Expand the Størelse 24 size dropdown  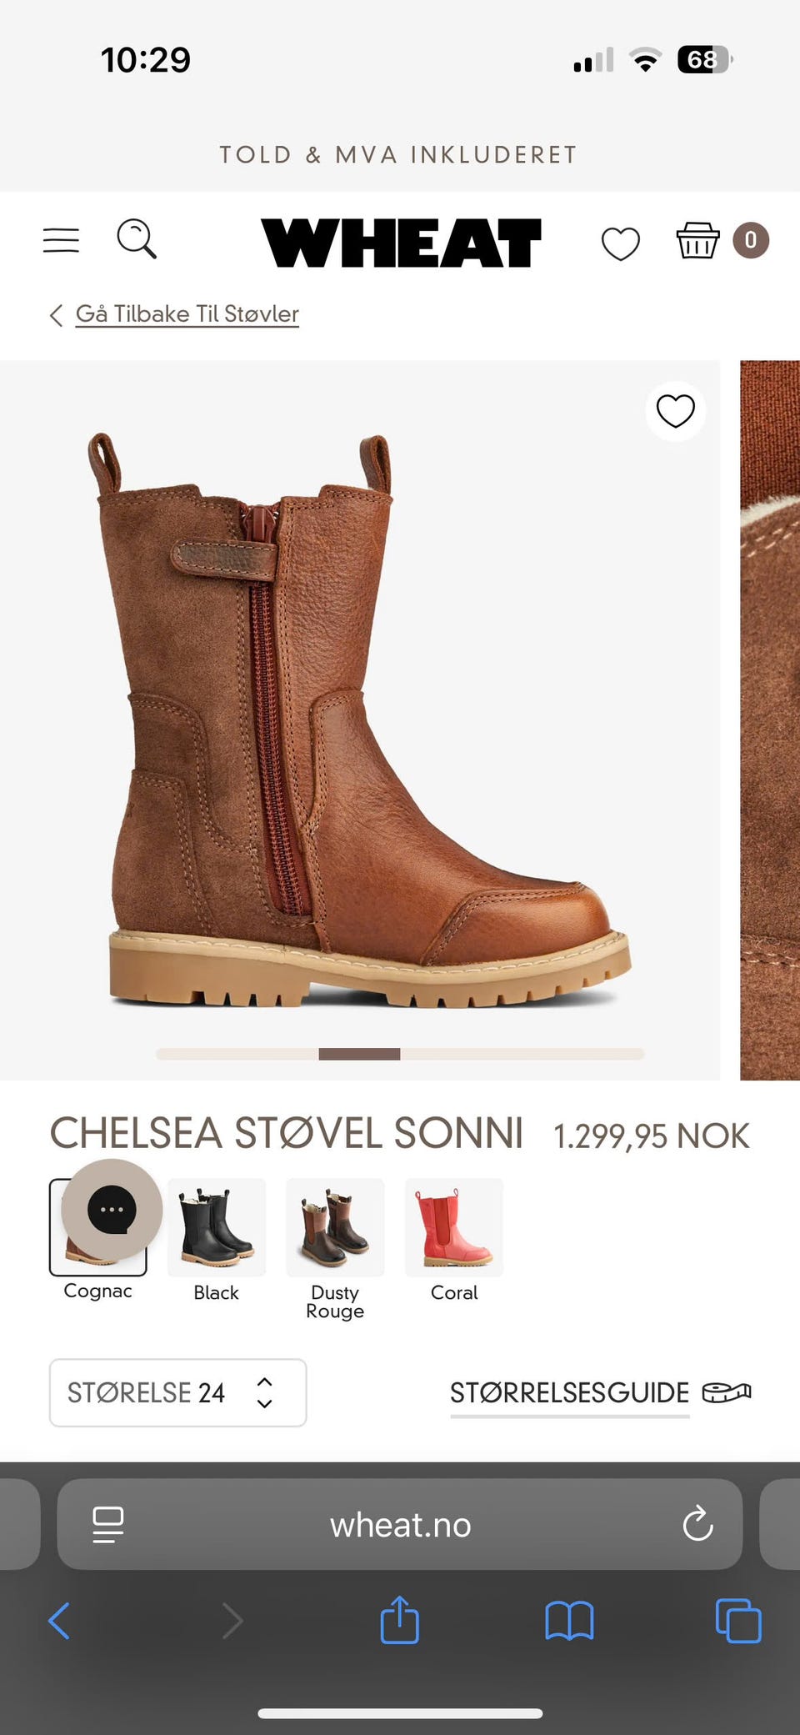178,1392
